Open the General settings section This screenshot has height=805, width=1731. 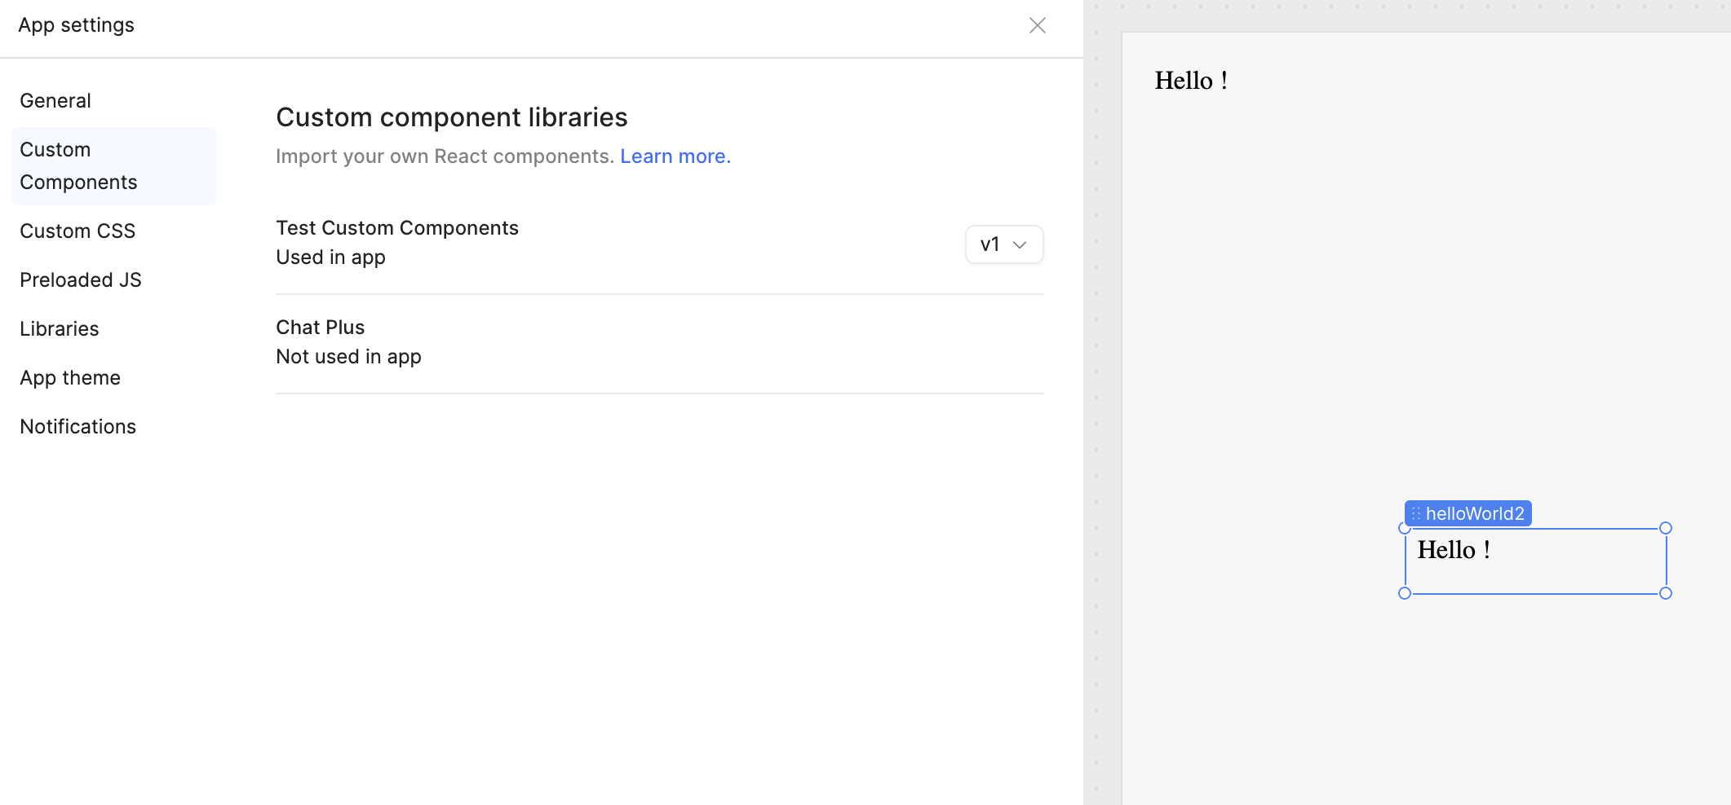pos(55,101)
